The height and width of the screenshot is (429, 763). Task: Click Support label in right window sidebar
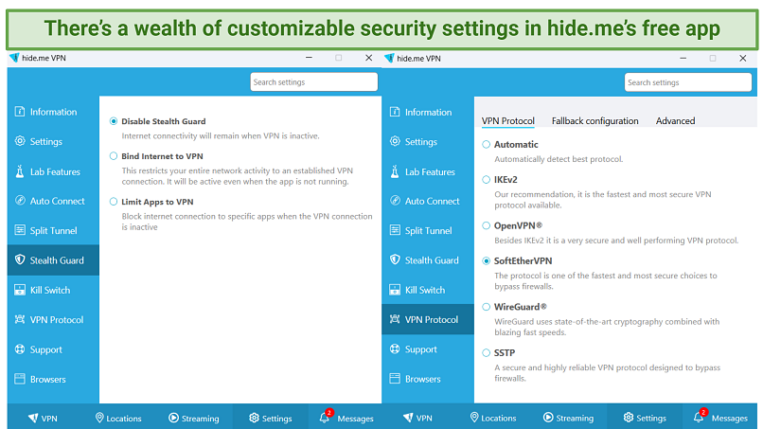tap(421, 349)
